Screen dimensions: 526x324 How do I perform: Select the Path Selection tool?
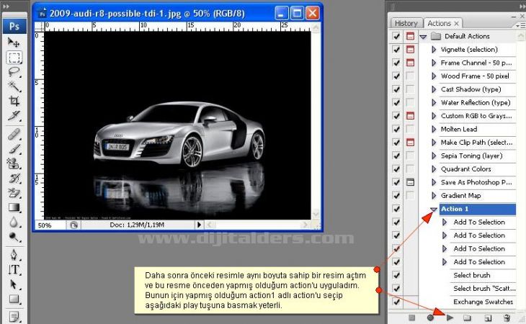tap(14, 284)
